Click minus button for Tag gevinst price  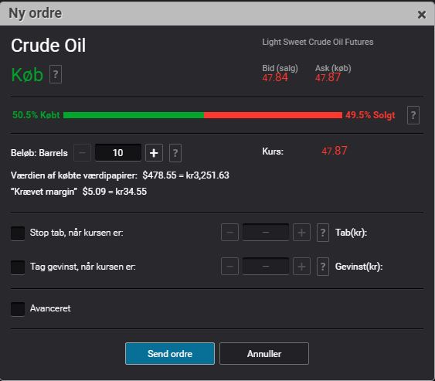coord(229,267)
